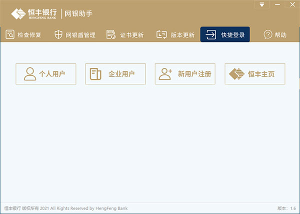Open 个人用户 login button
Screen dimensions: 300x214
click(46, 74)
